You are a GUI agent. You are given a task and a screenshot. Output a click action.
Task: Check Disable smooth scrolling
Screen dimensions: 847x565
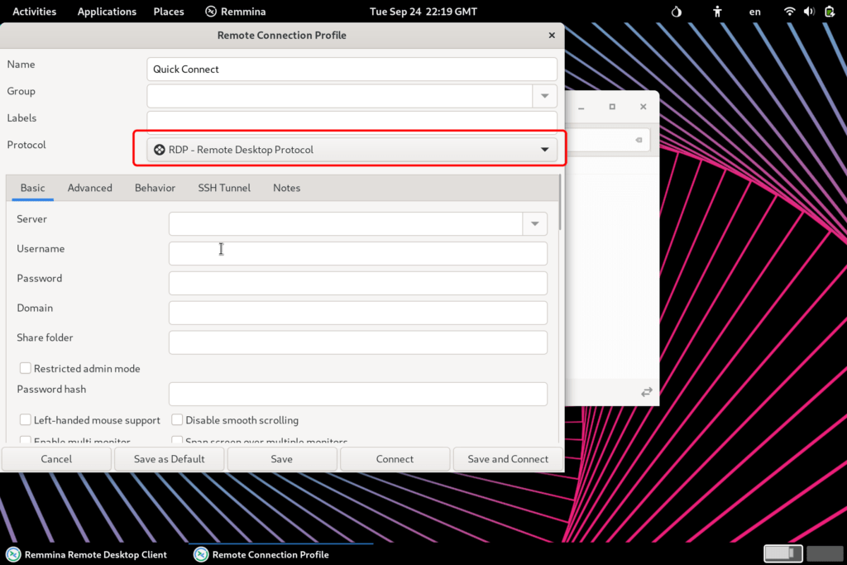click(177, 419)
